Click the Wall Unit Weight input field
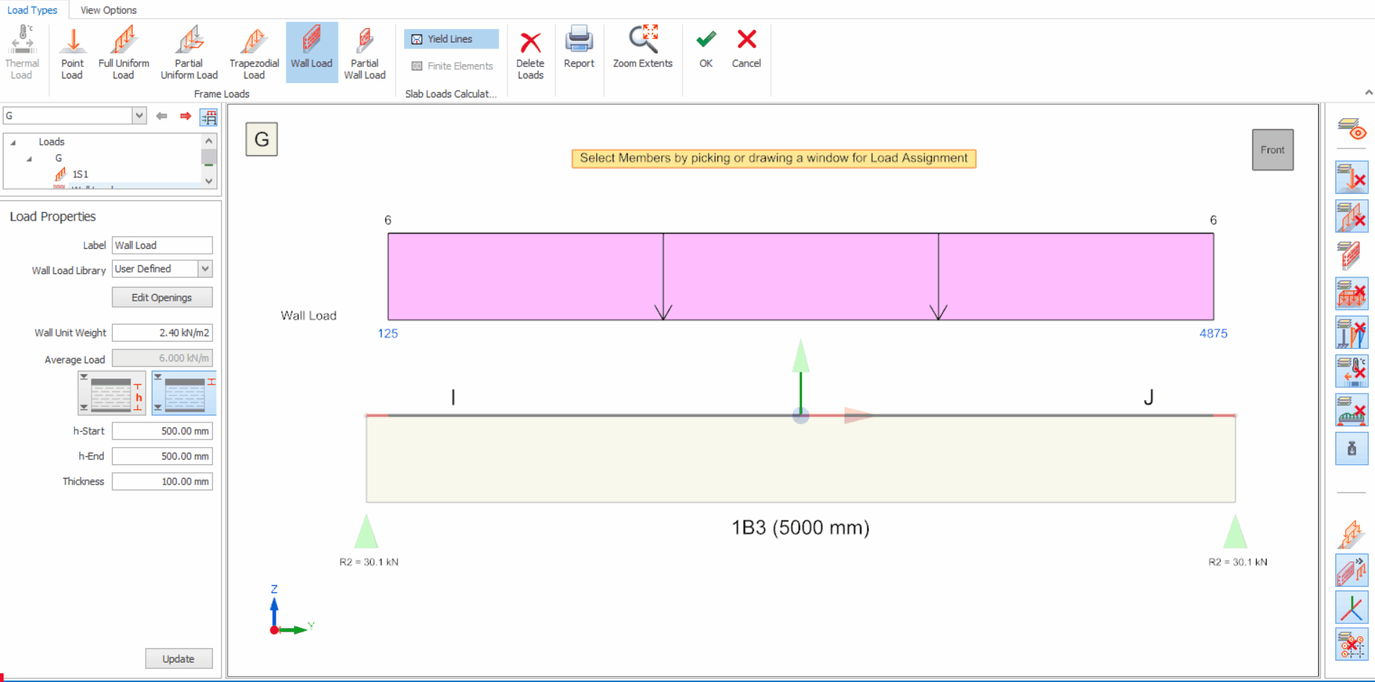The image size is (1375, 682). tap(162, 333)
